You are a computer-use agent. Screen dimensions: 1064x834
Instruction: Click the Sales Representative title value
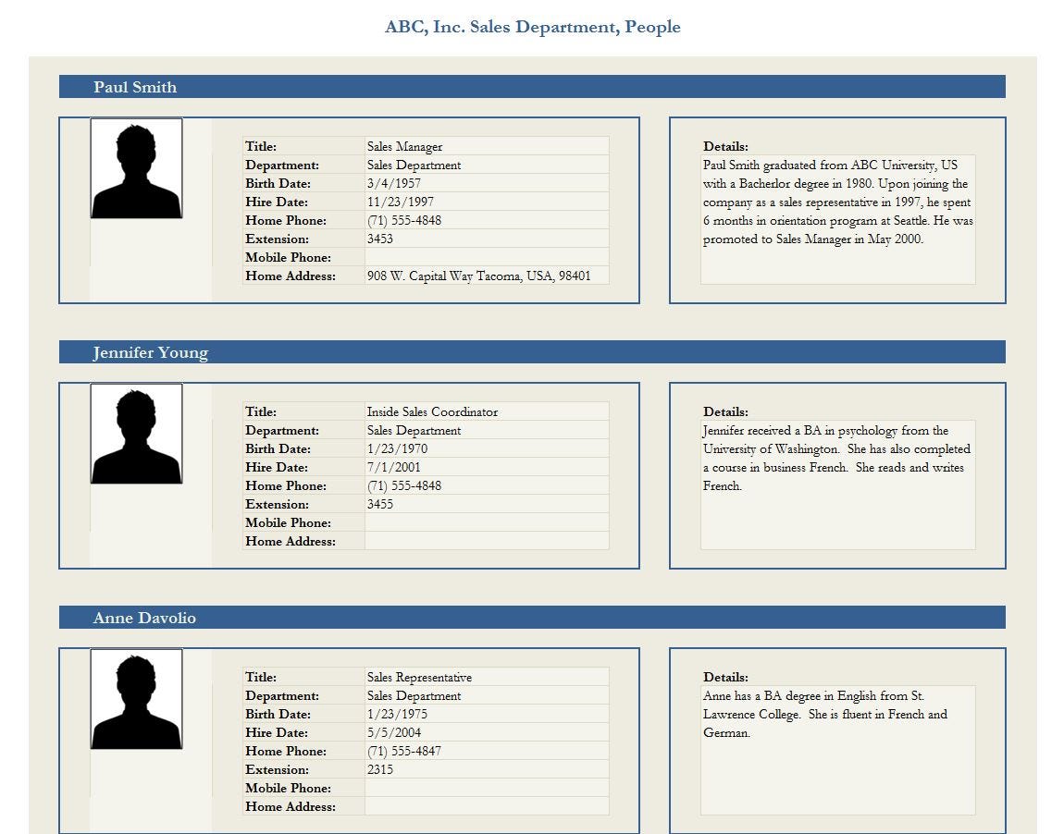click(x=419, y=677)
